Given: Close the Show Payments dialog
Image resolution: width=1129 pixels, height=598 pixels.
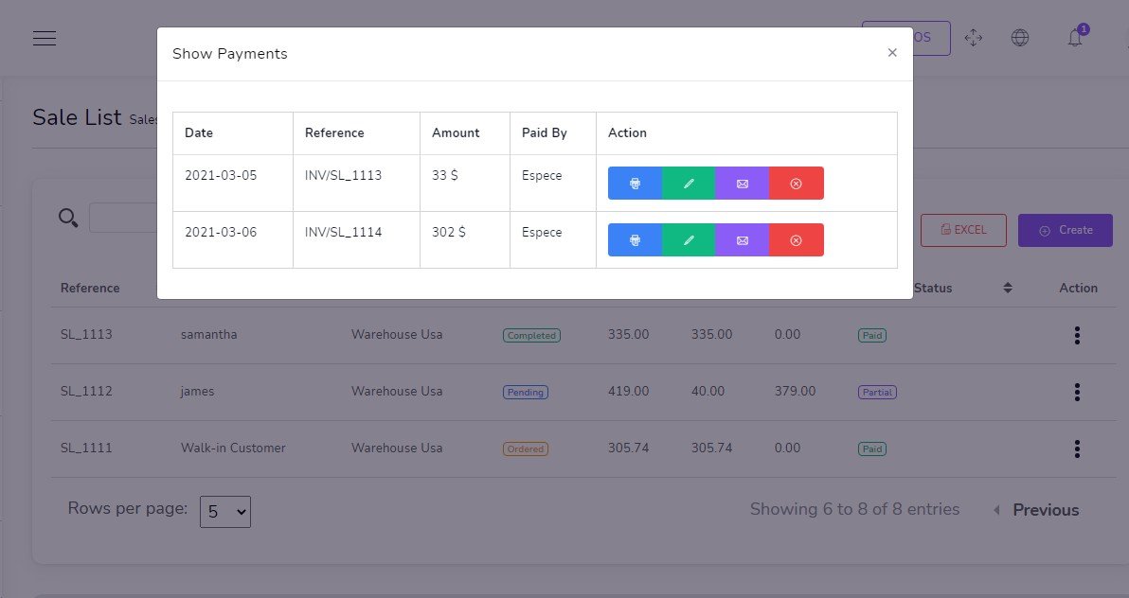Looking at the screenshot, I should click(x=892, y=53).
